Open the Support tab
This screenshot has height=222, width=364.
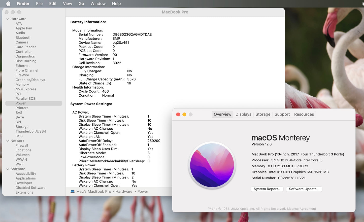282,114
